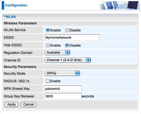Image resolution: width=141 pixels, height=114 pixels.
Task: Disable the WLAN Service radio button
Action: point(67,30)
